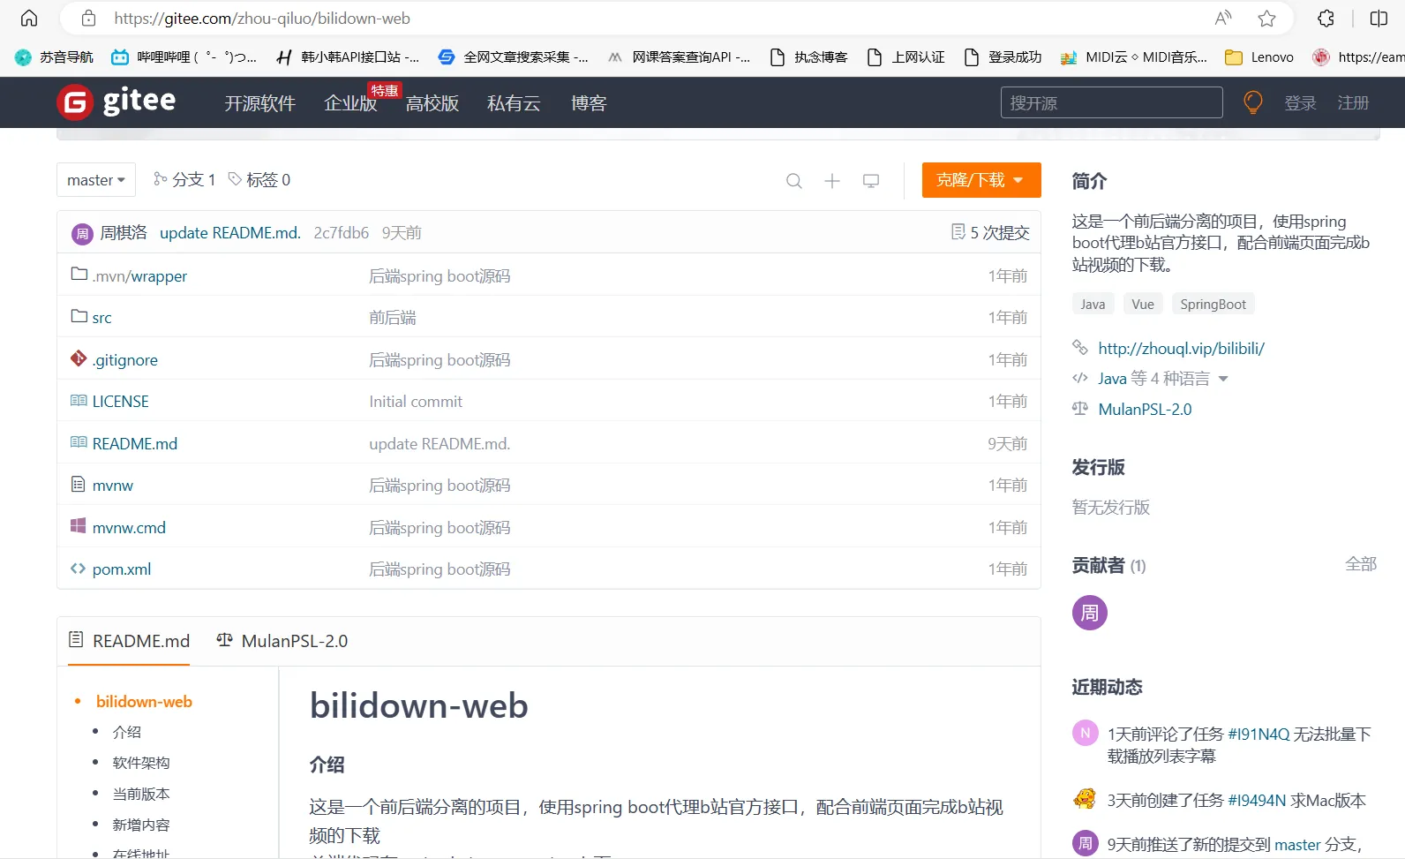
Task: Open the src folder
Action: (101, 318)
